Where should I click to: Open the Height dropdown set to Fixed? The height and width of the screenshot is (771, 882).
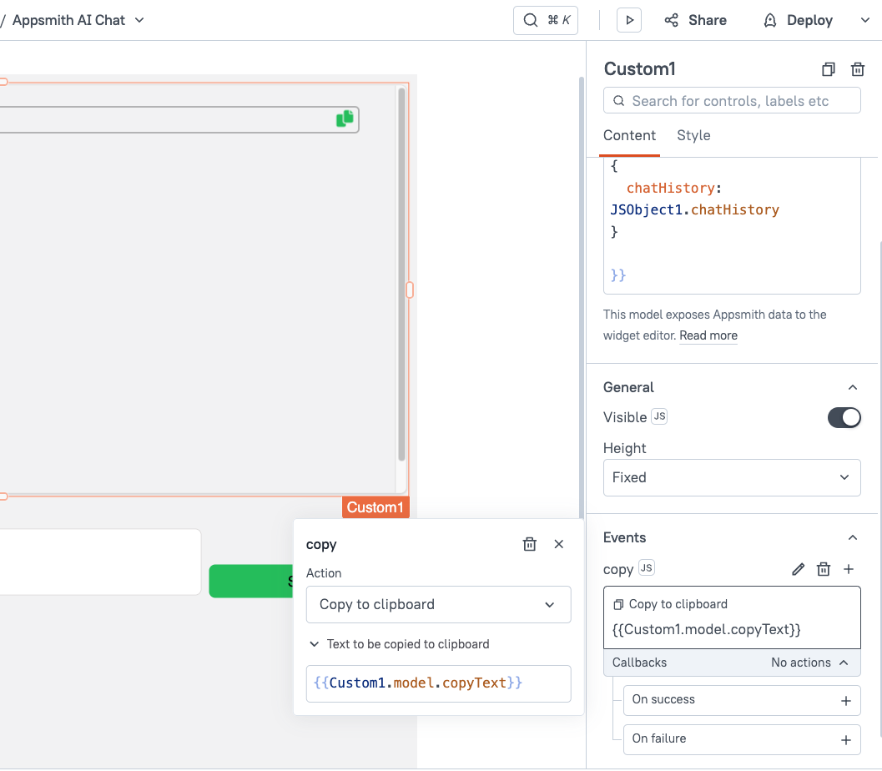pos(732,477)
